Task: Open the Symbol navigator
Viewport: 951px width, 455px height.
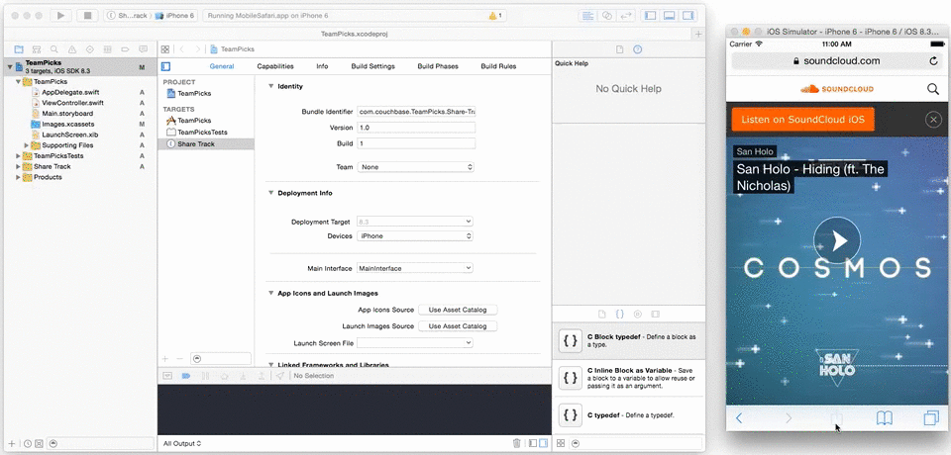Action: point(37,49)
